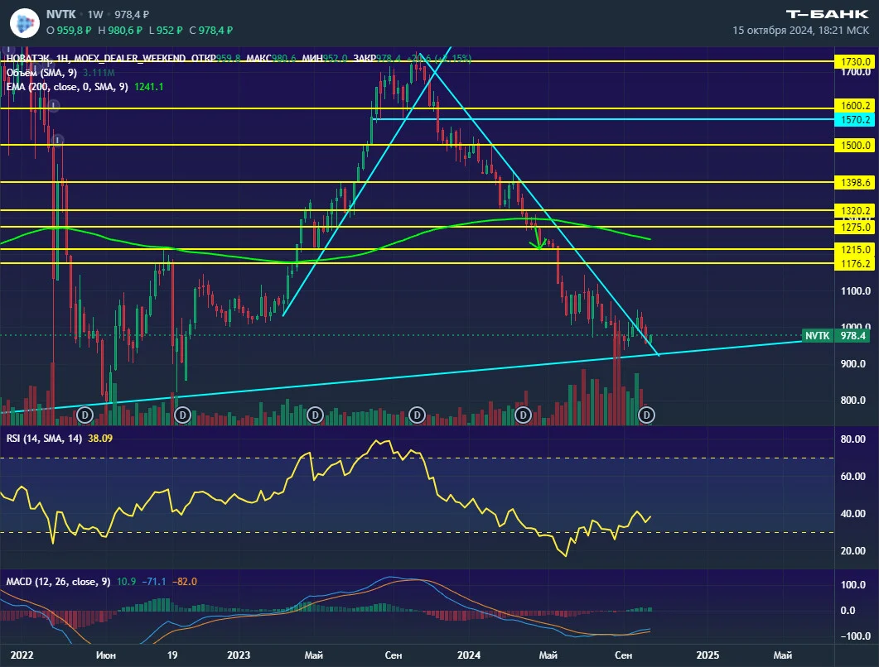Click the 1176.2 yellow price level label
This screenshot has width=879, height=667.
pyautogui.click(x=855, y=264)
